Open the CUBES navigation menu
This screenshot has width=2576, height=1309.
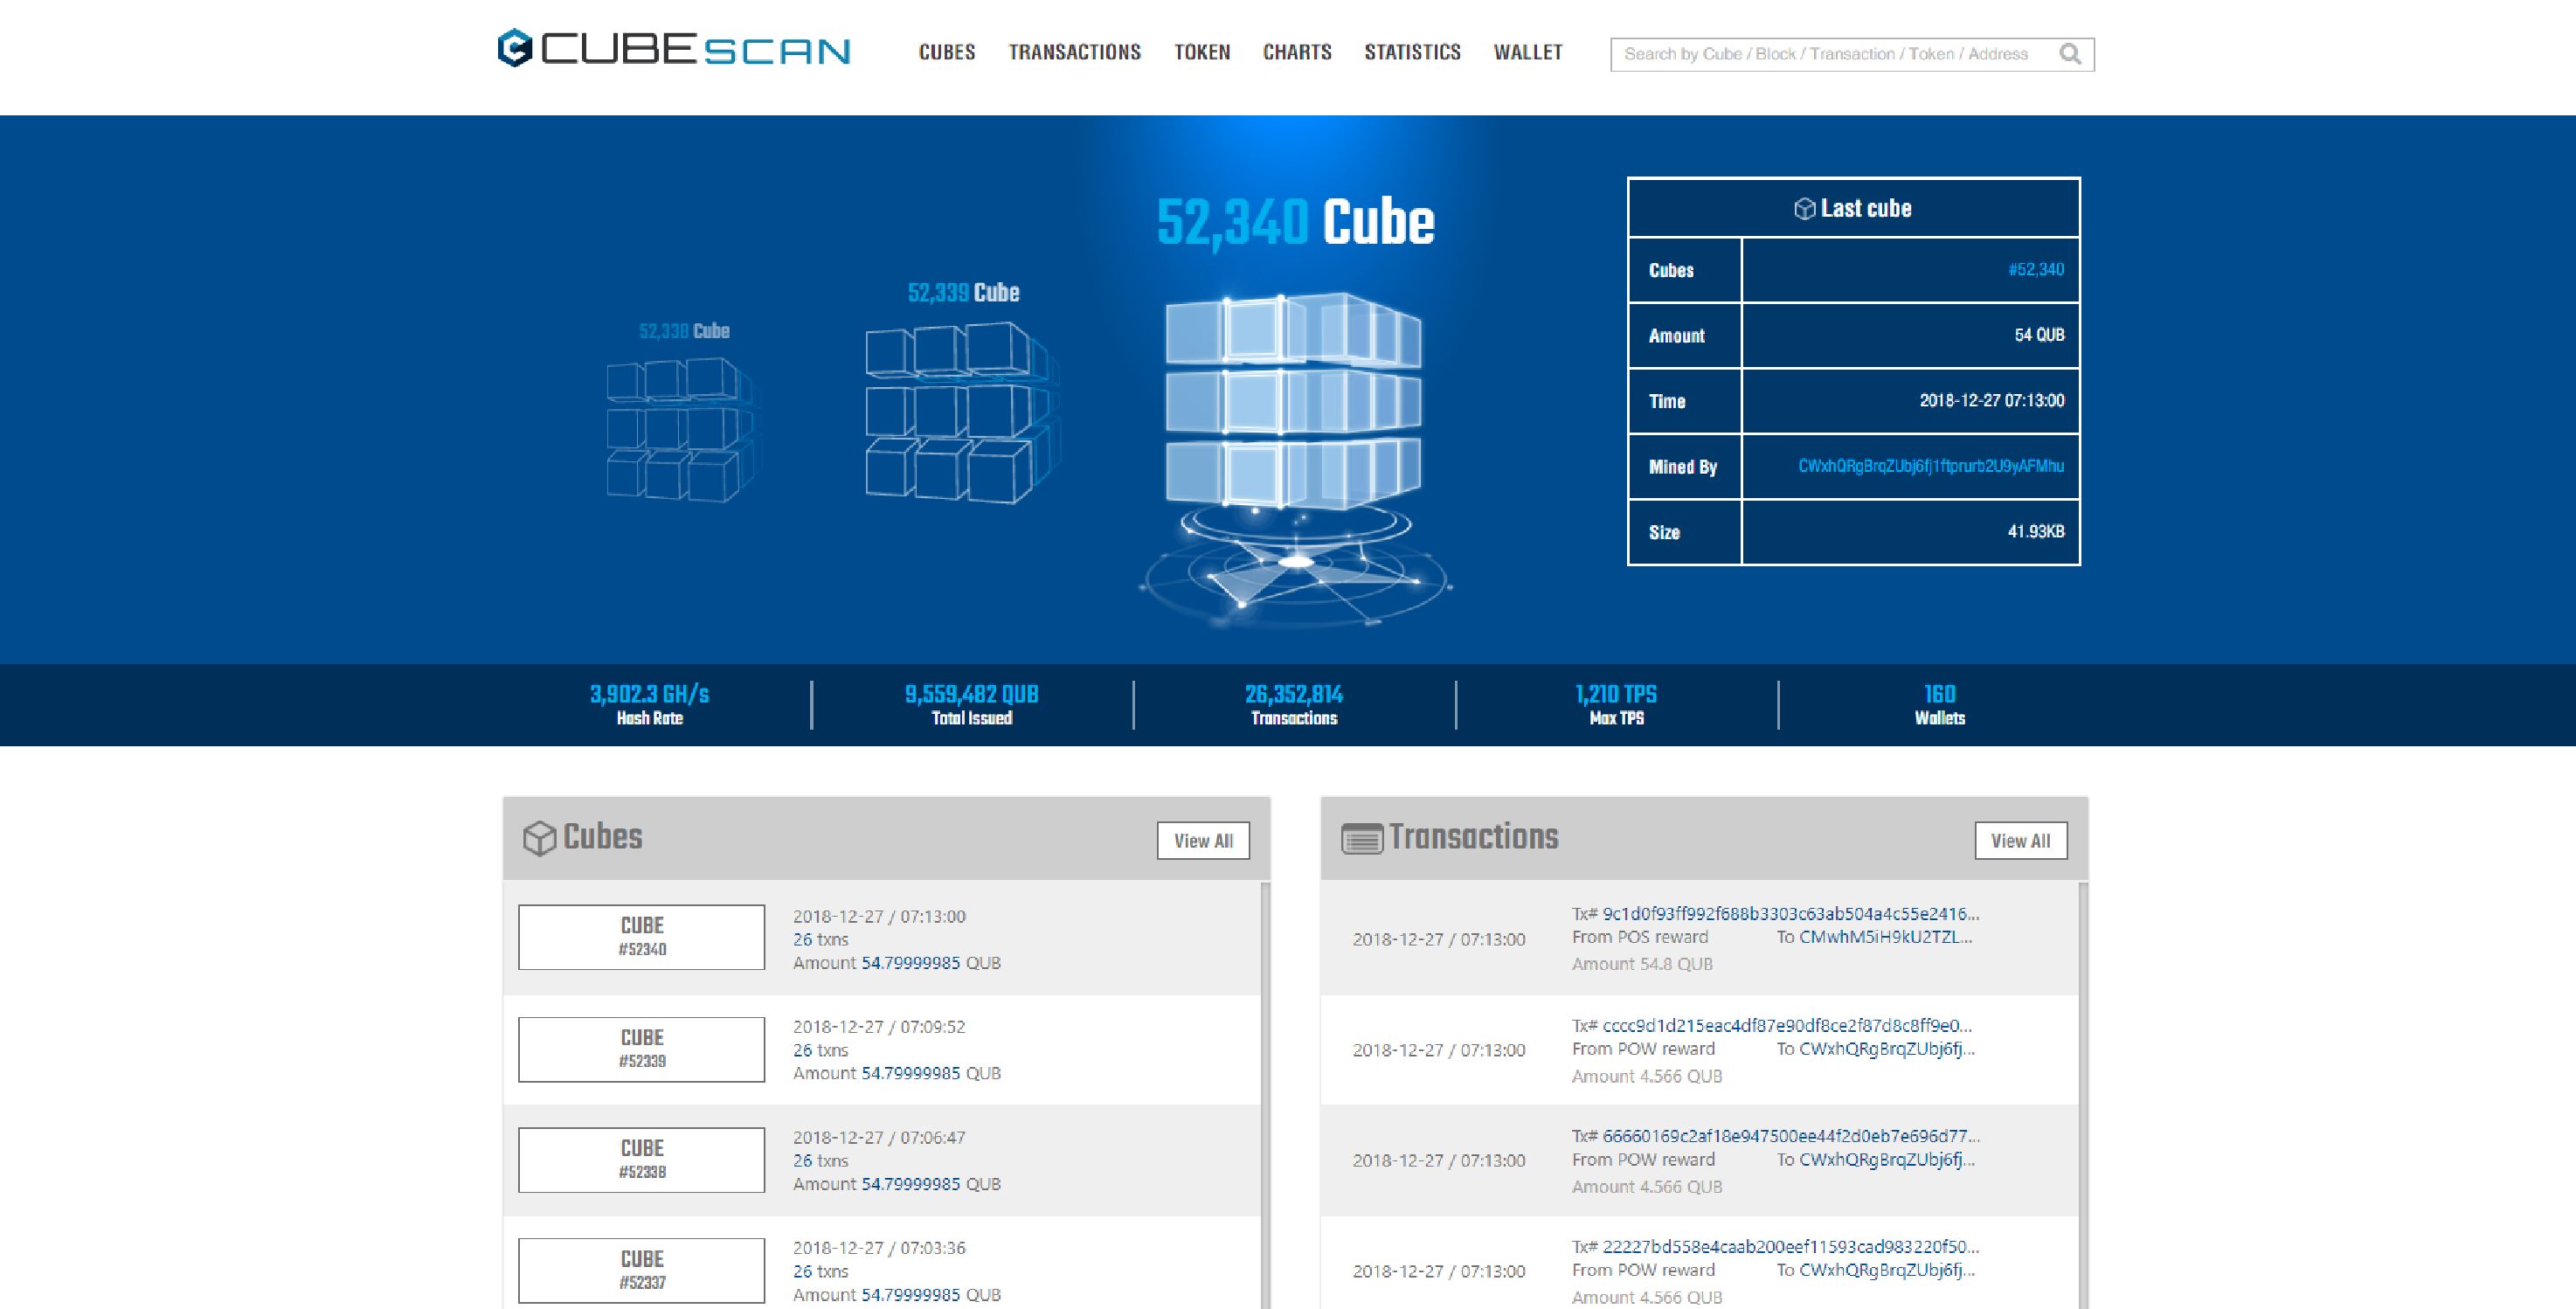(x=946, y=52)
